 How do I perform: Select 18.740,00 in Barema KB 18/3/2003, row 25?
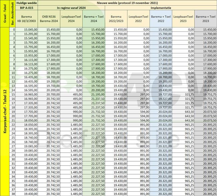(x=27, y=138)
